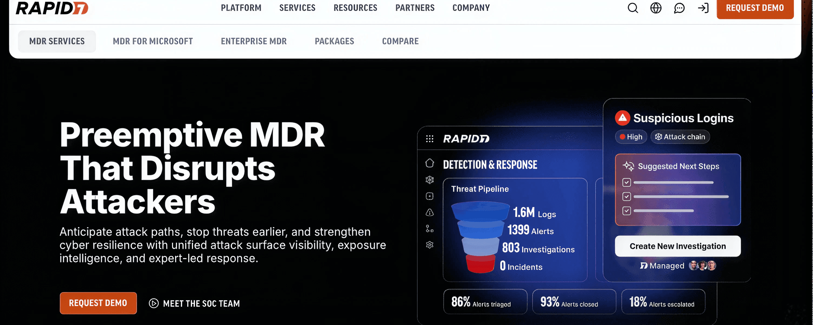The width and height of the screenshot is (813, 325).
Task: Open the chat bubble icon
Action: coord(679,8)
